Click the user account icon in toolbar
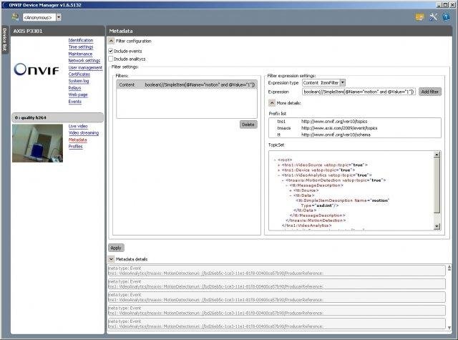This screenshot has width=458, height=340. click(16, 16)
